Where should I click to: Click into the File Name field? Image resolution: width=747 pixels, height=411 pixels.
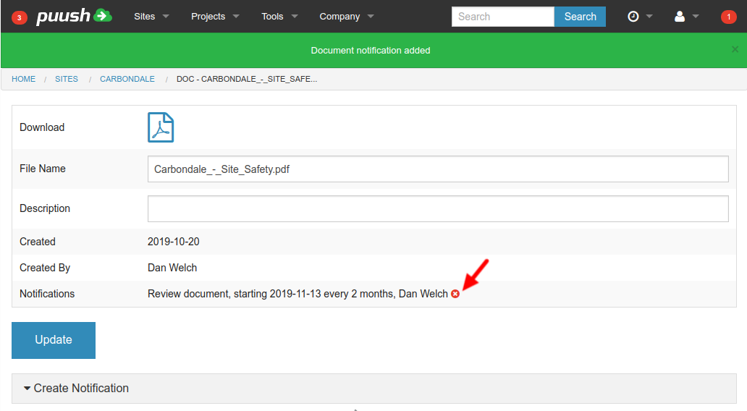[437, 169]
